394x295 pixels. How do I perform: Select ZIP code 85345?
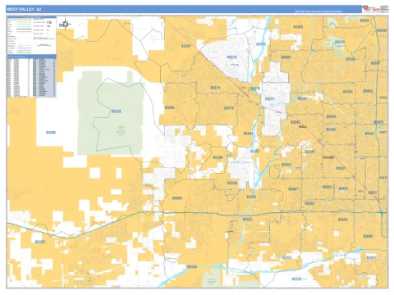[x=295, y=122]
